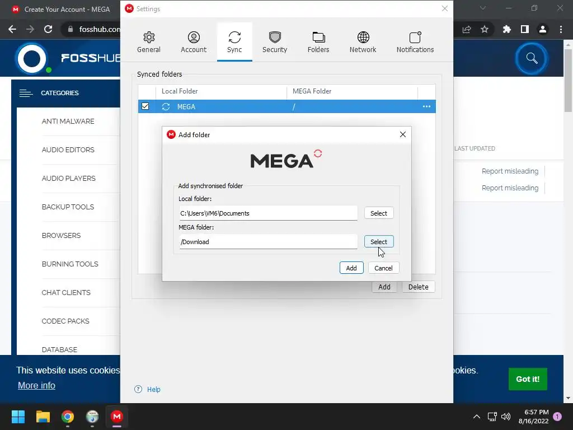This screenshot has height=430, width=573.
Task: Click Add button below synced folders list
Action: [x=384, y=287]
